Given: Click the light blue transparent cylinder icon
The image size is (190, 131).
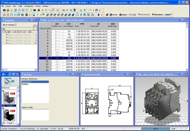Looking at the screenshot, I should (15, 15).
